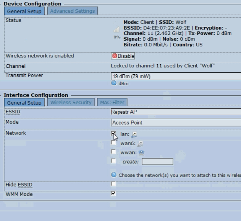Viewport: 241px width, 221px height.
Task: Open the Interface Configuration General Setup tab
Action: tap(24, 103)
